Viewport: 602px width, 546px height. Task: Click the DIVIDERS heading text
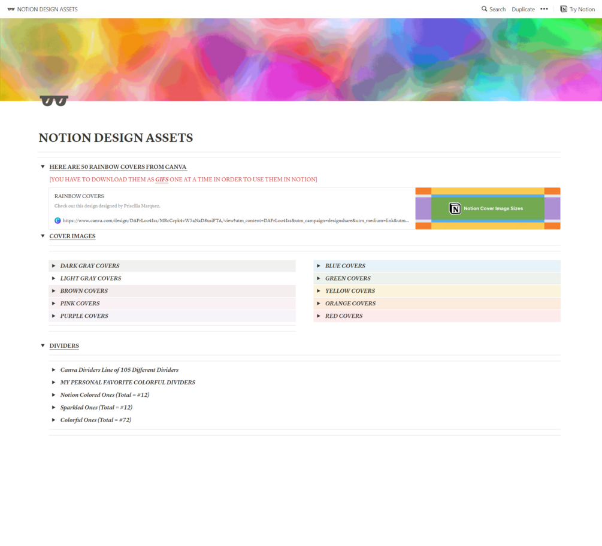(x=64, y=345)
